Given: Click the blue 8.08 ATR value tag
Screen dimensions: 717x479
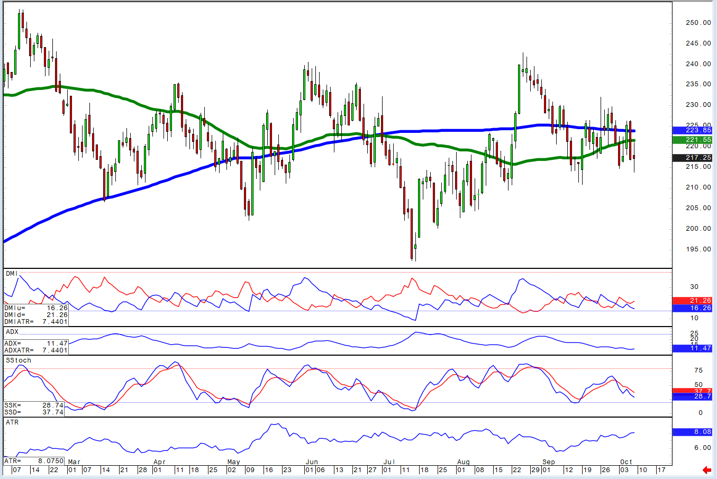Looking at the screenshot, I should pyautogui.click(x=693, y=432).
